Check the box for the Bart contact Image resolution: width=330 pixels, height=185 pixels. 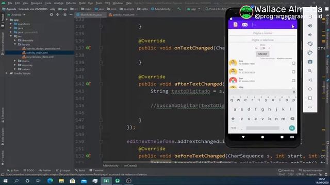click(x=293, y=81)
